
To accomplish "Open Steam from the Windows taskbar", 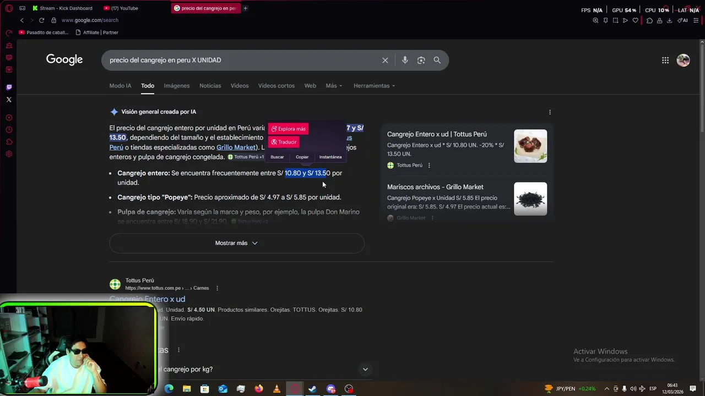I will pyautogui.click(x=312, y=389).
